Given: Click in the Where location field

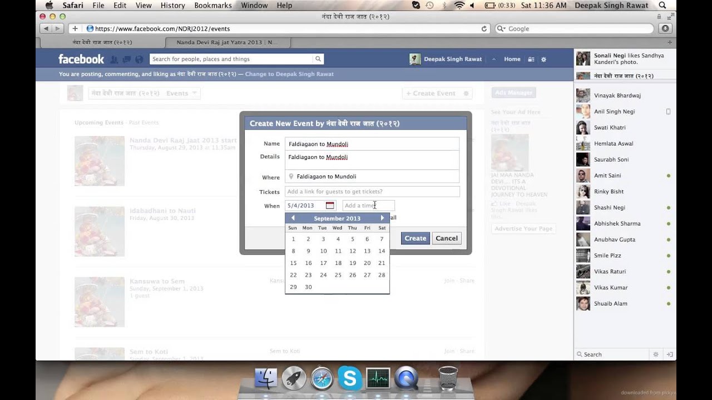Looking at the screenshot, I should click(372, 176).
